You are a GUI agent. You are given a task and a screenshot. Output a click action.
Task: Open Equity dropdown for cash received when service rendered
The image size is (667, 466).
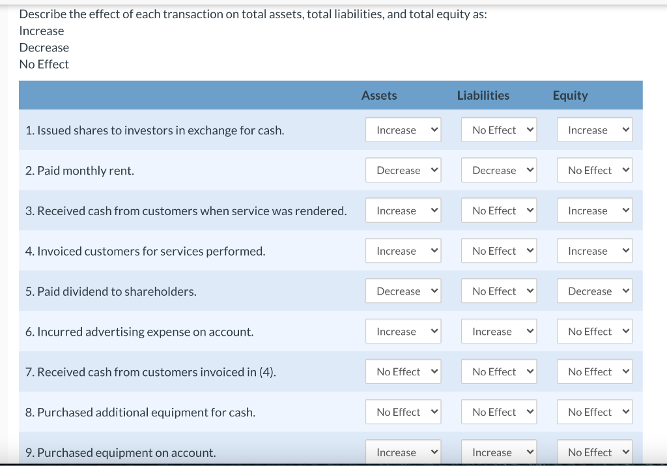pos(595,211)
